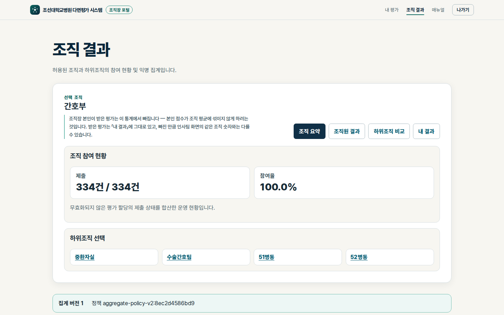The image size is (504, 315).
Task: Open the 하위조직 비교 tab
Action: tap(389, 131)
